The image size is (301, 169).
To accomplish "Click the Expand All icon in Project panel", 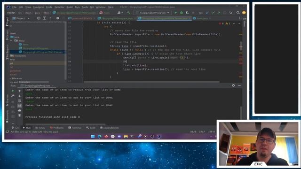I will click(x=44, y=18).
